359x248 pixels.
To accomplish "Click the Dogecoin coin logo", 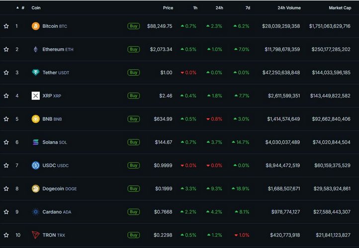I will [x=35, y=188].
